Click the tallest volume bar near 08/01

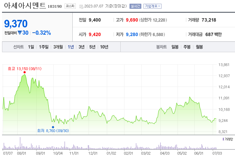pyautogui.click(x=20, y=143)
